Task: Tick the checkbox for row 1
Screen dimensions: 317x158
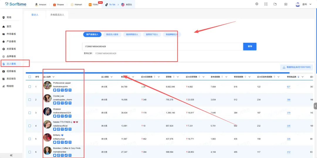Action: click(30, 87)
